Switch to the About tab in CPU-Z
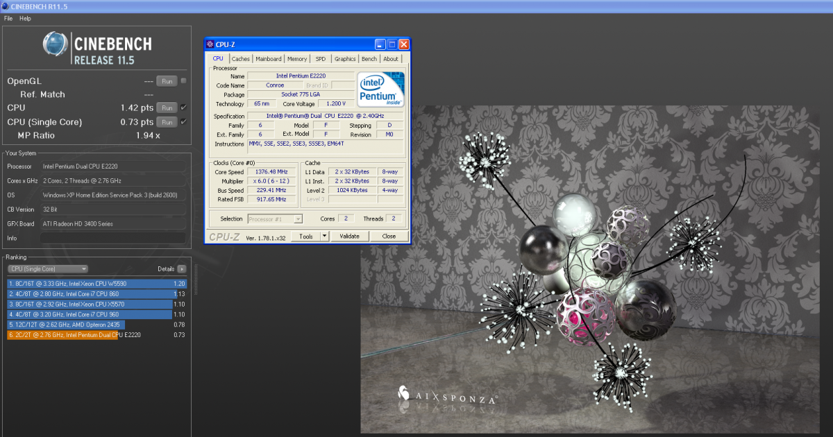Viewport: 833px width, 437px height. [x=391, y=59]
